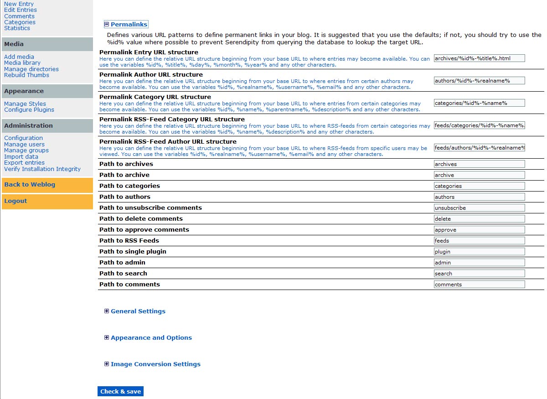The width and height of the screenshot is (547, 399).
Task: Select the Path to RSS Feeds input
Action: (x=479, y=240)
